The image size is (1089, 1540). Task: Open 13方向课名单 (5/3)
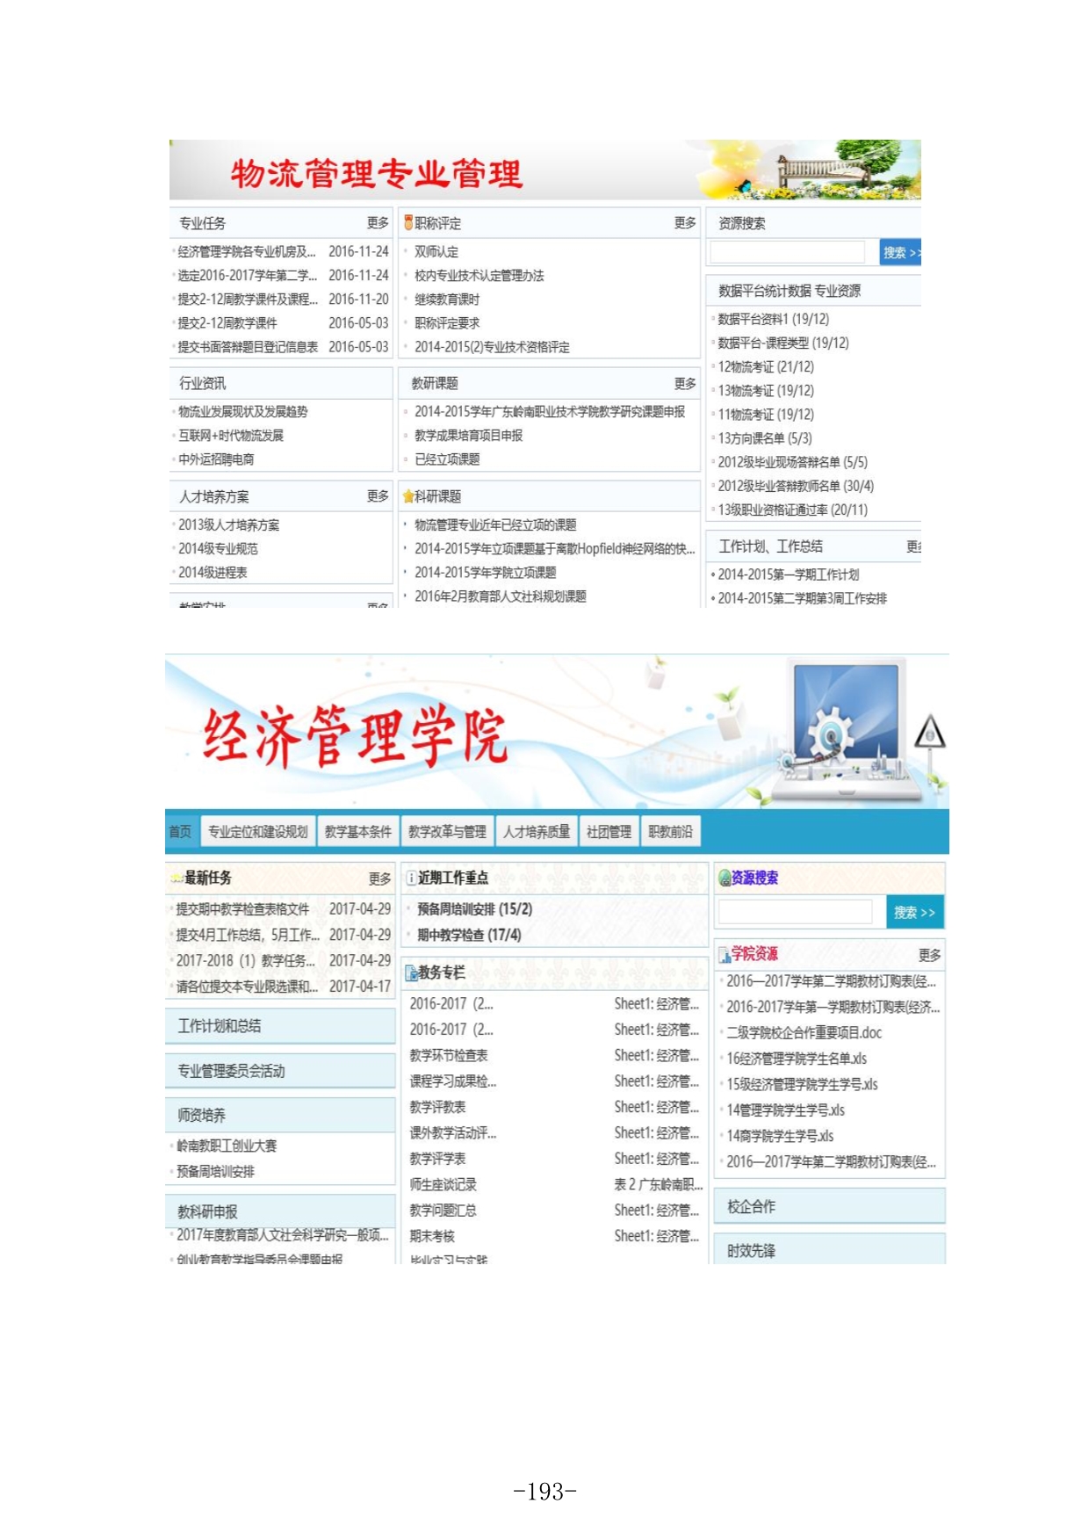[765, 437]
